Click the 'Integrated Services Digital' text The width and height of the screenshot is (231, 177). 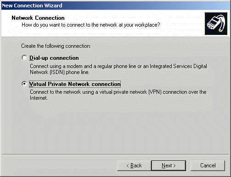[178, 66]
